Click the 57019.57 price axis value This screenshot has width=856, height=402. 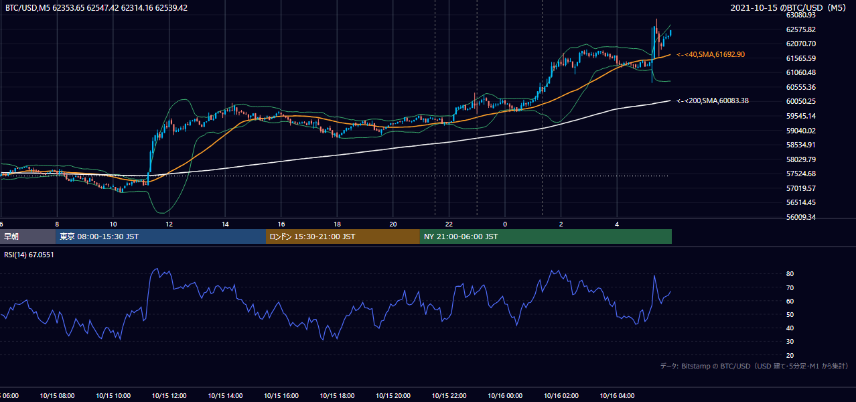800,188
